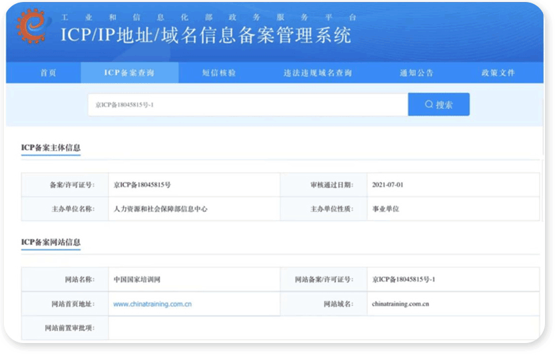Switch to the 短信核验 tab
Viewport: 555px width, 355px height.
pyautogui.click(x=219, y=73)
